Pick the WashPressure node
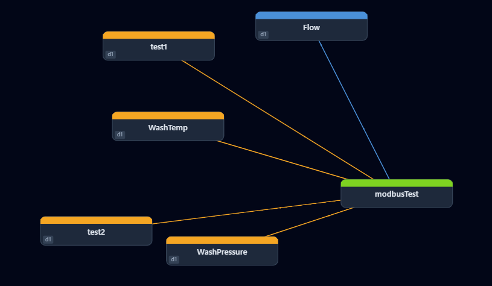 (222, 252)
